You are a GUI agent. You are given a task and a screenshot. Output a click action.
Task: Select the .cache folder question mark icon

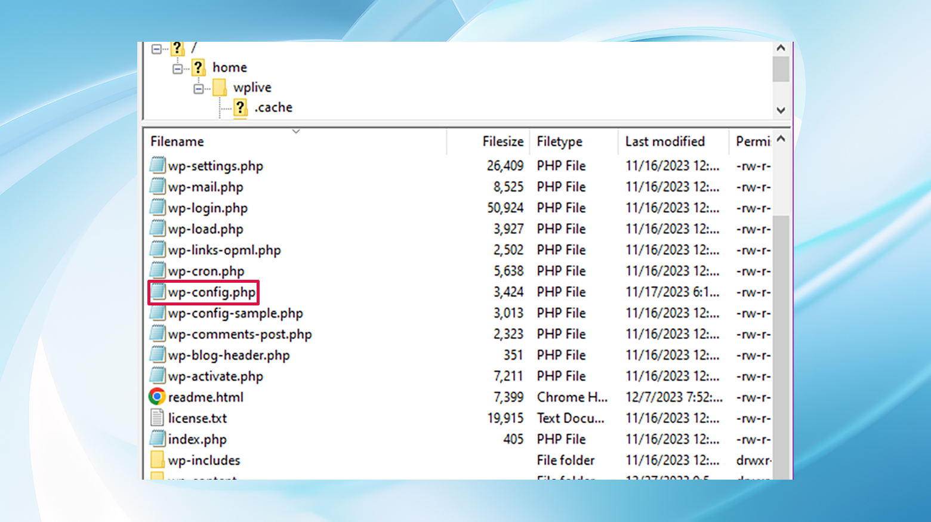pos(240,107)
